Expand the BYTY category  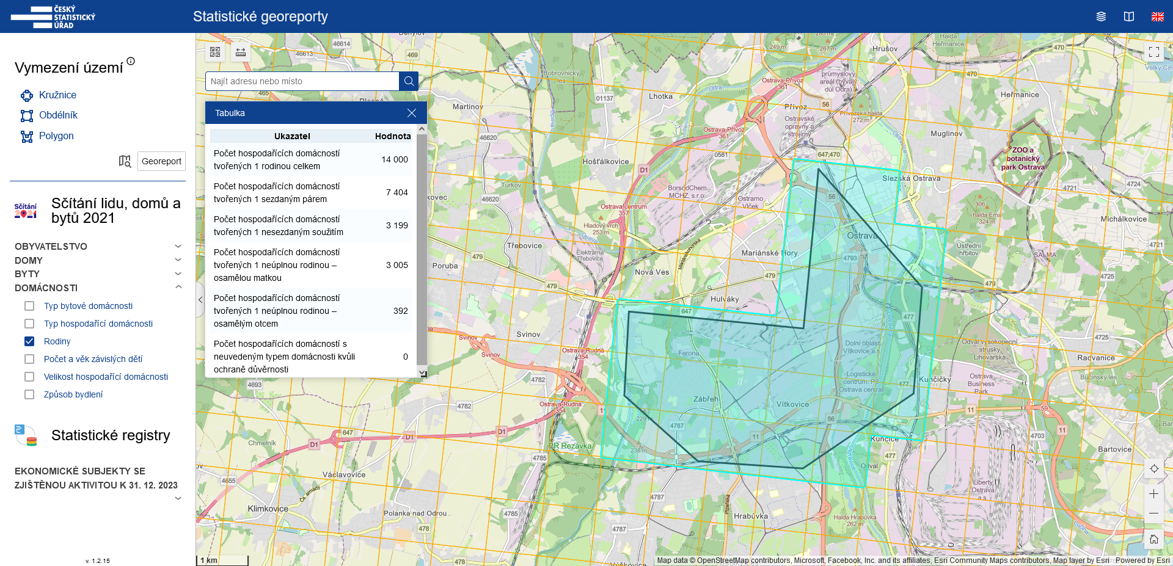[x=178, y=274]
